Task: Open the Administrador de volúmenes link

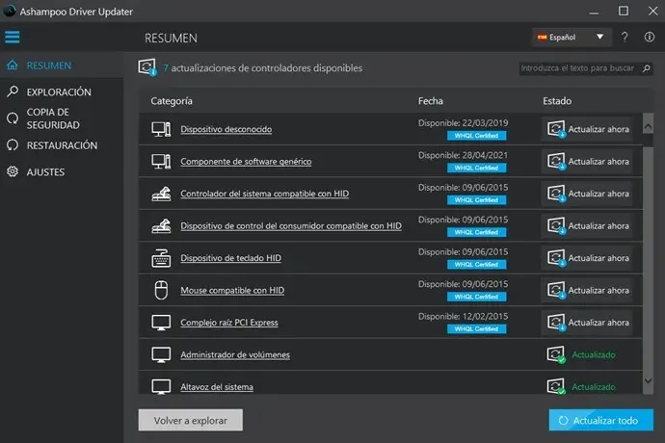Action: 235,354
